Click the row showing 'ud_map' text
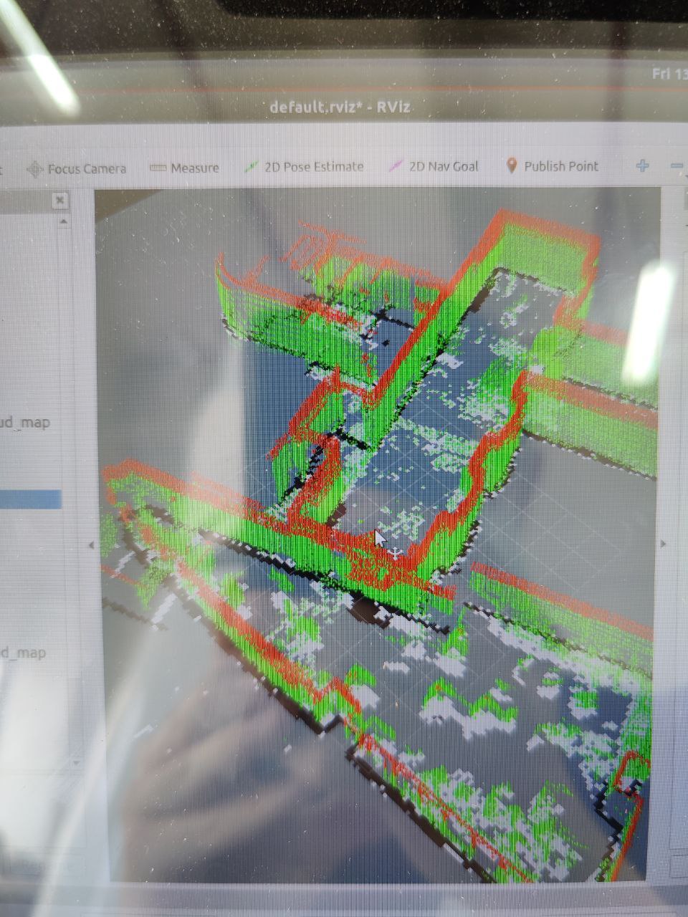 click(26, 423)
